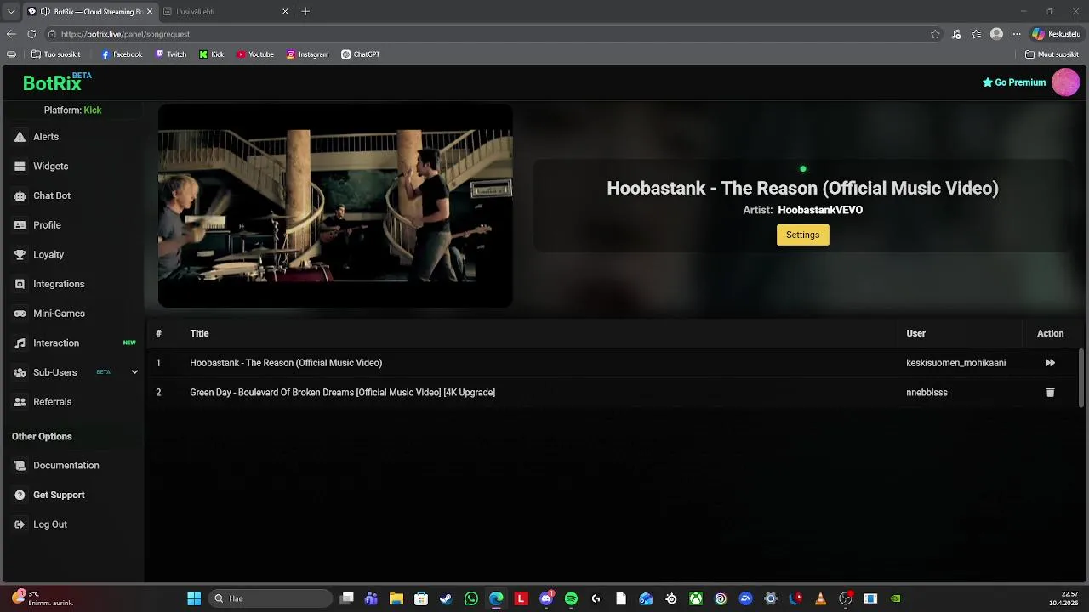Click the Title column header
Image resolution: width=1089 pixels, height=612 pixels.
point(199,333)
